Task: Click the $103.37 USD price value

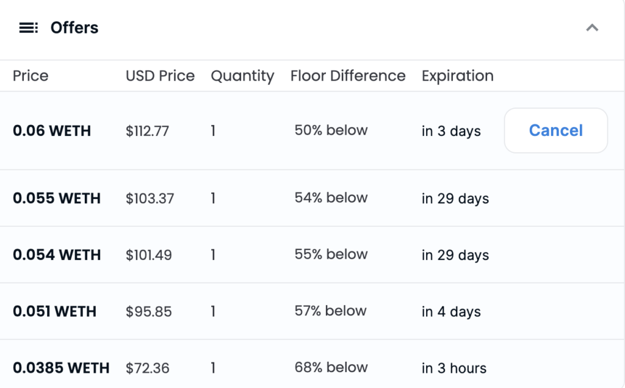Action: click(150, 198)
